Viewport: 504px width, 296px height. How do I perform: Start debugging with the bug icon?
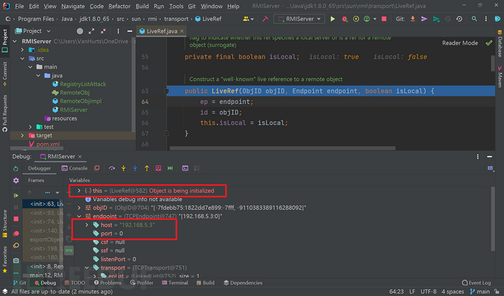(x=345, y=19)
